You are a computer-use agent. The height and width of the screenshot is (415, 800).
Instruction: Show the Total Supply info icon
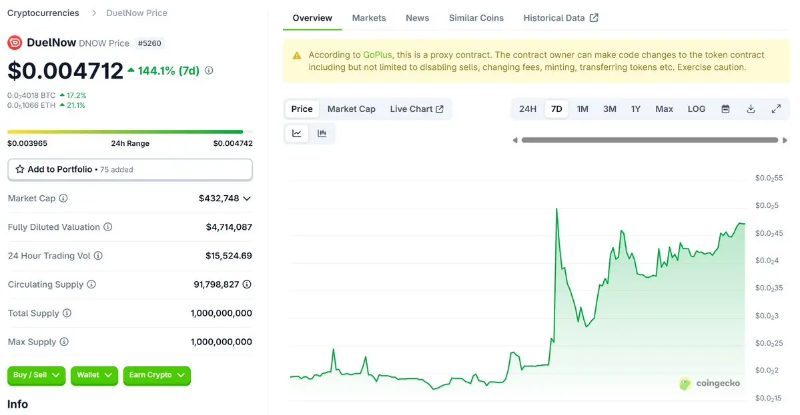point(67,313)
